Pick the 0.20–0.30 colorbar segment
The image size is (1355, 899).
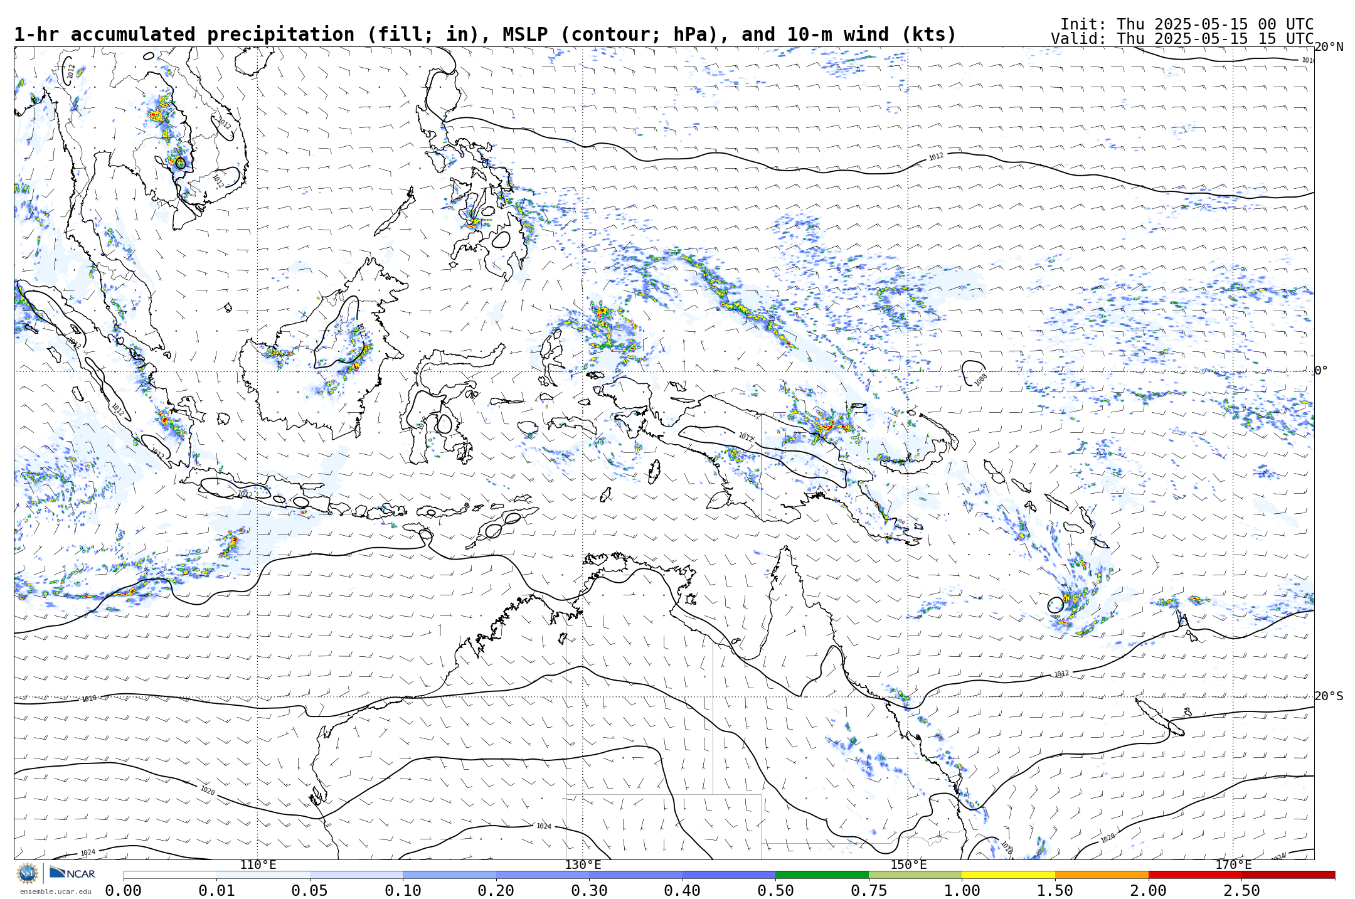pos(543,875)
